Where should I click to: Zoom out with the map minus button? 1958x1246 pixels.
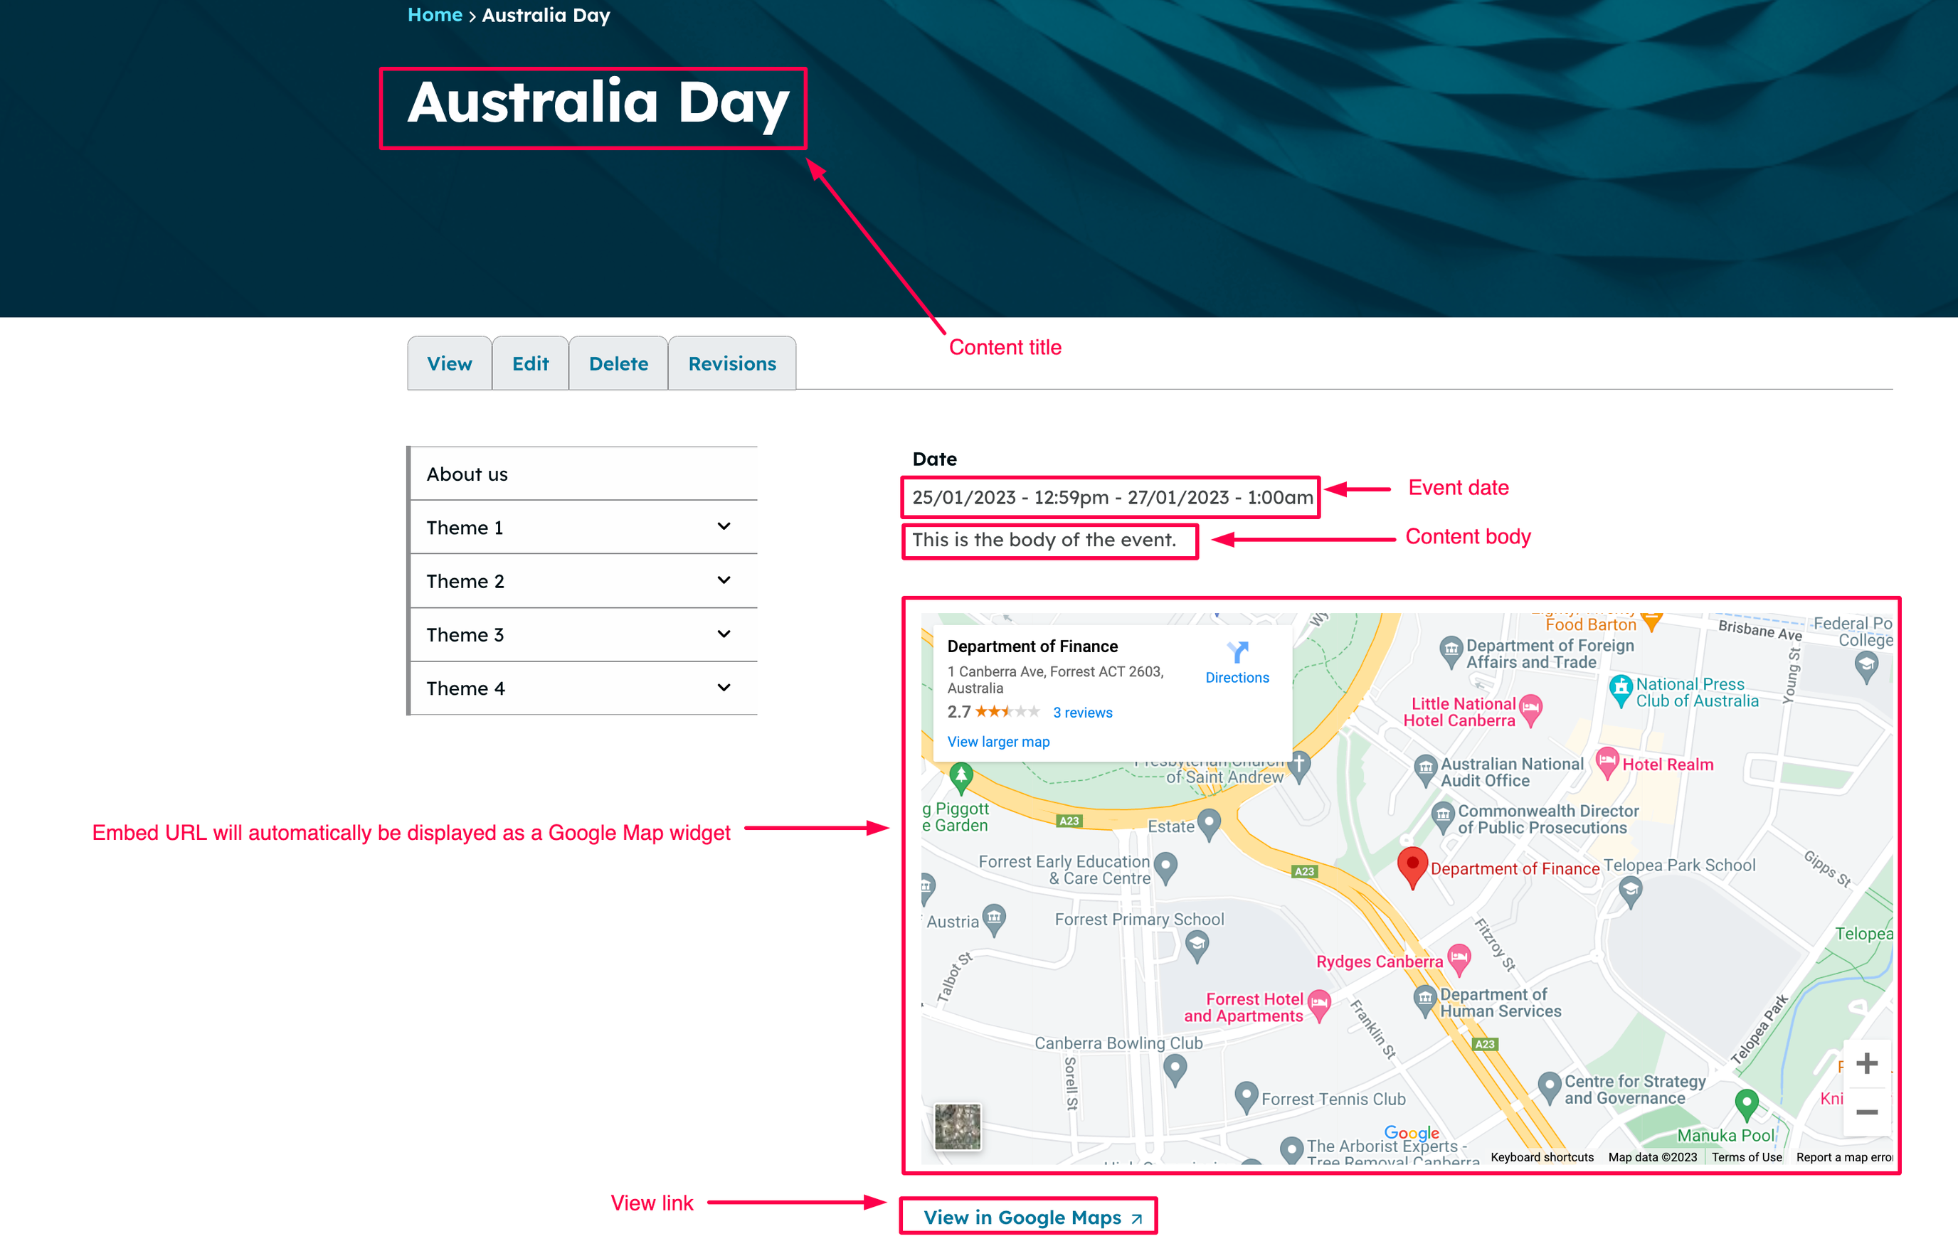[x=1866, y=1111]
